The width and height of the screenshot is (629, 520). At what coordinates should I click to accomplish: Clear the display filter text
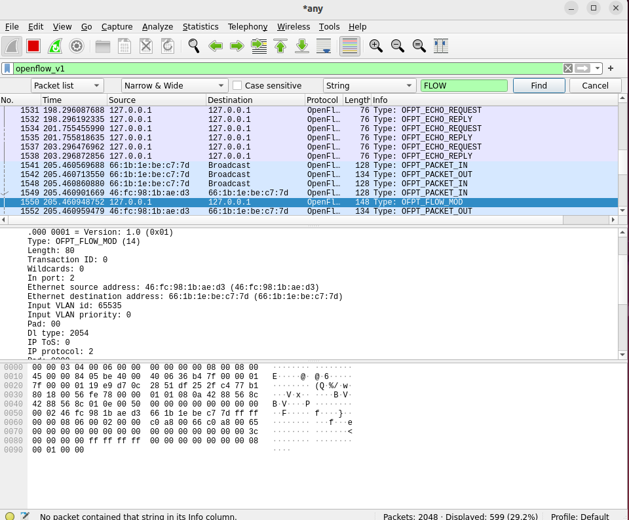567,68
